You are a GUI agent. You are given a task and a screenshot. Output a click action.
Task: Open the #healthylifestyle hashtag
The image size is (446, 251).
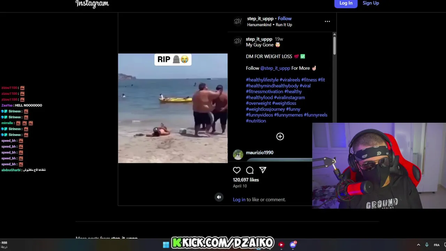tap(262, 80)
